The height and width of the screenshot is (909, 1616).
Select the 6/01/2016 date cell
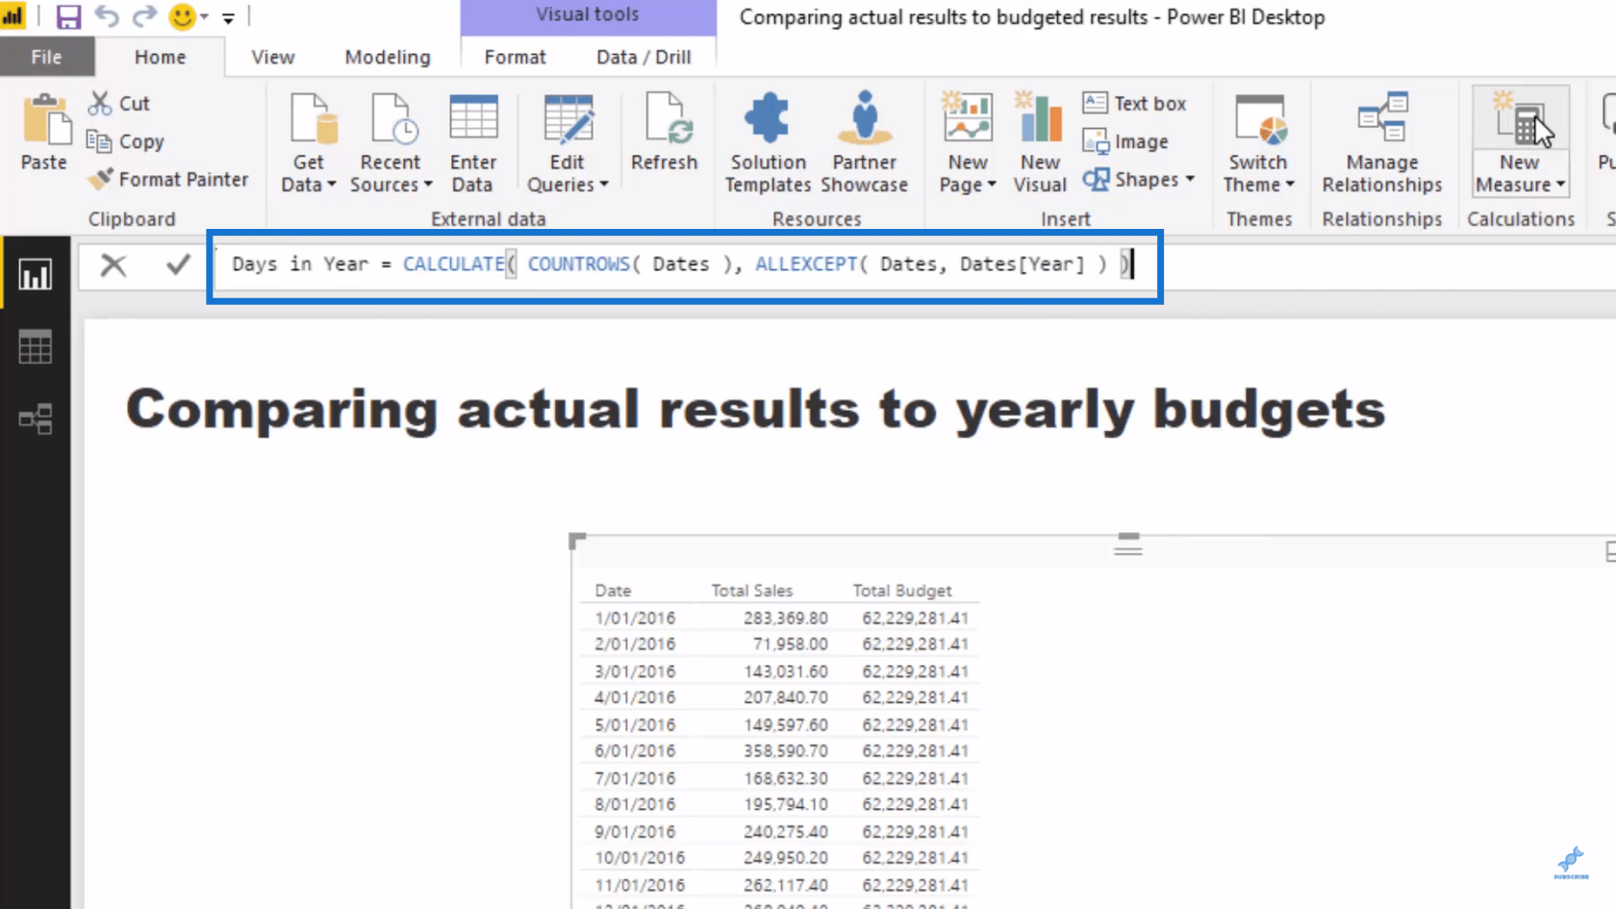(635, 750)
